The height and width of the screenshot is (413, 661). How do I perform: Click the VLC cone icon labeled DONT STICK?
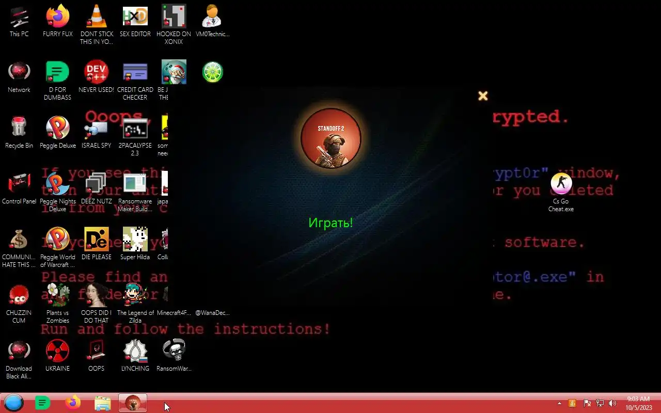point(97,24)
